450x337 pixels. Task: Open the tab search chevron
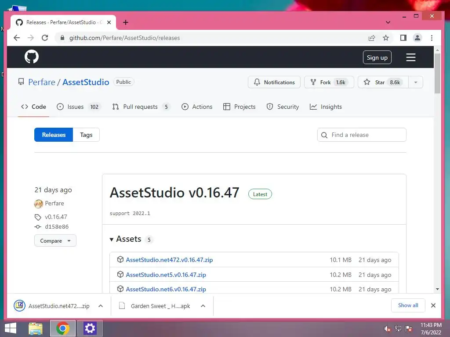pos(388,22)
